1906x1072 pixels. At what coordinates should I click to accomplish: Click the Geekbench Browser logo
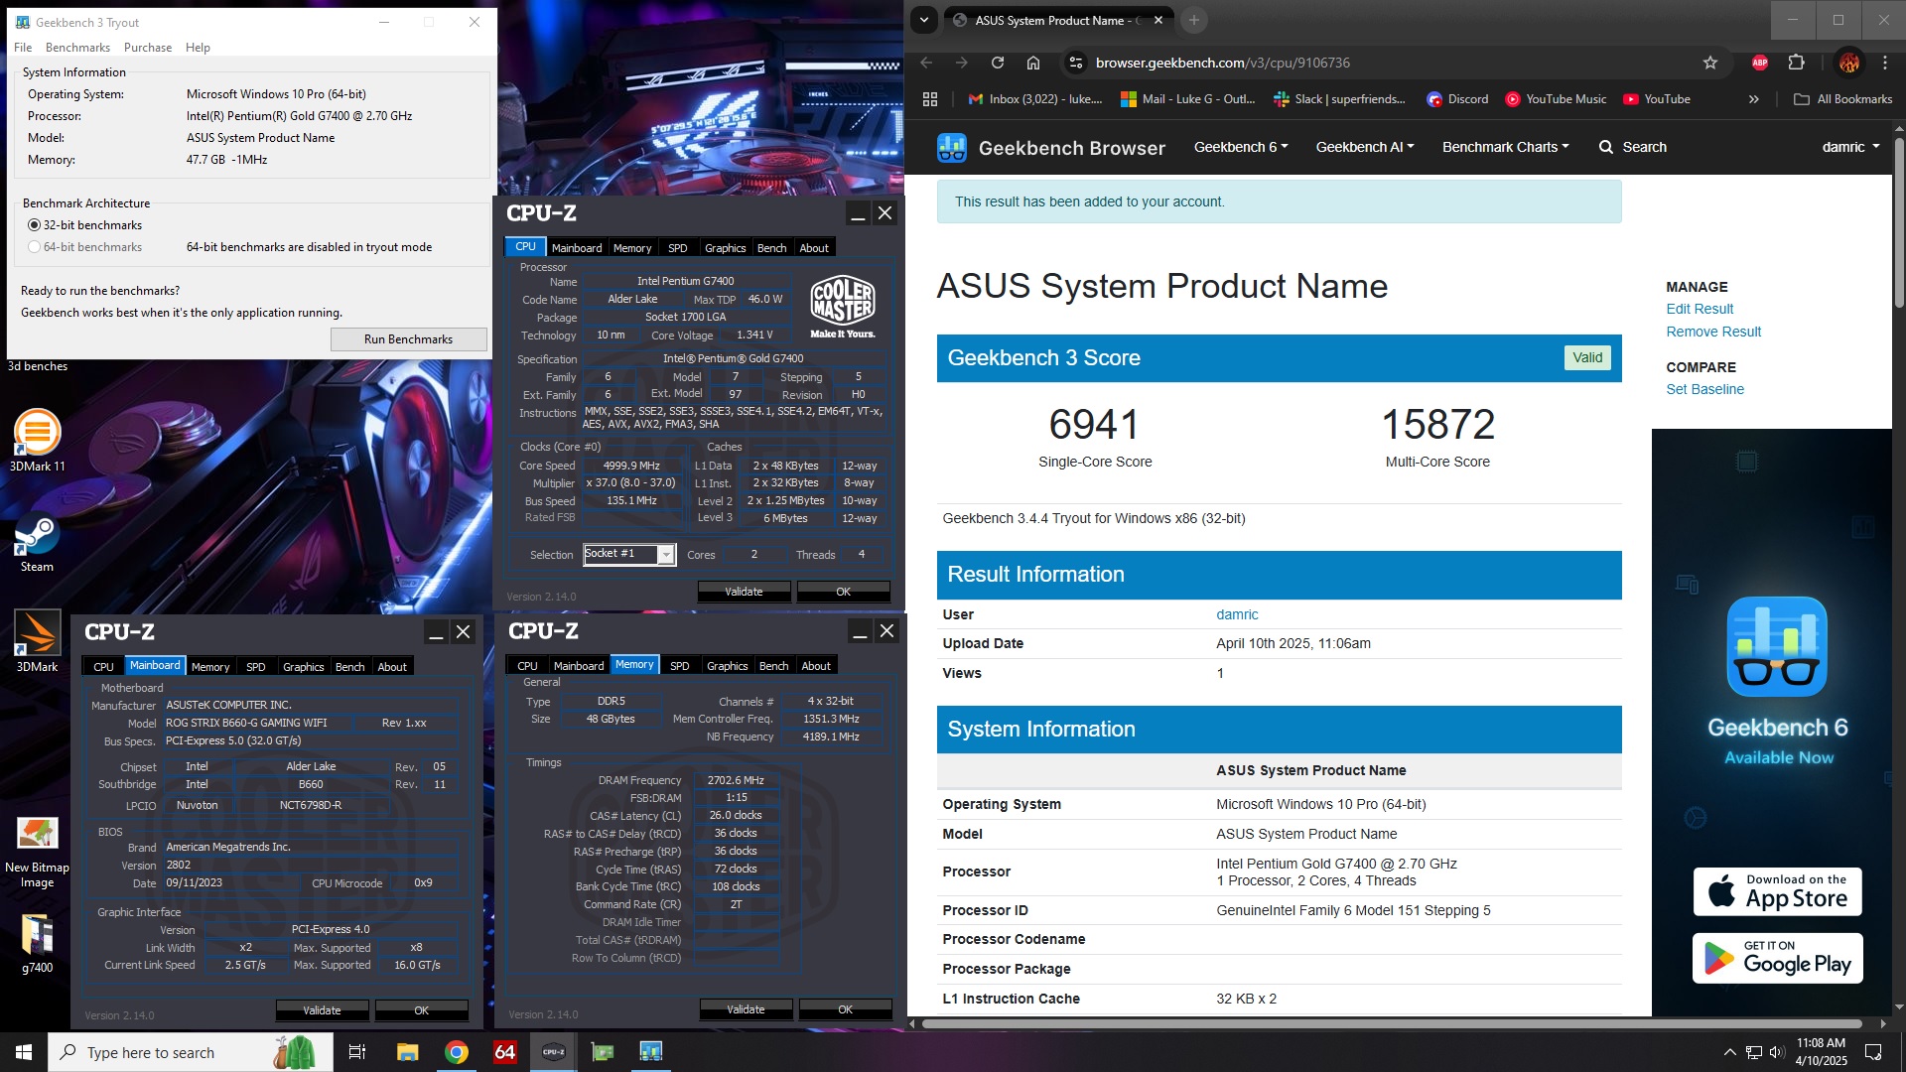[x=1051, y=148]
